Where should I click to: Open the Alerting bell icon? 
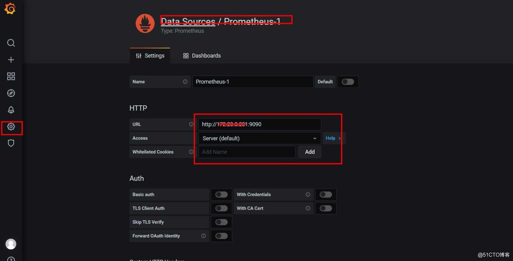pyautogui.click(x=11, y=110)
